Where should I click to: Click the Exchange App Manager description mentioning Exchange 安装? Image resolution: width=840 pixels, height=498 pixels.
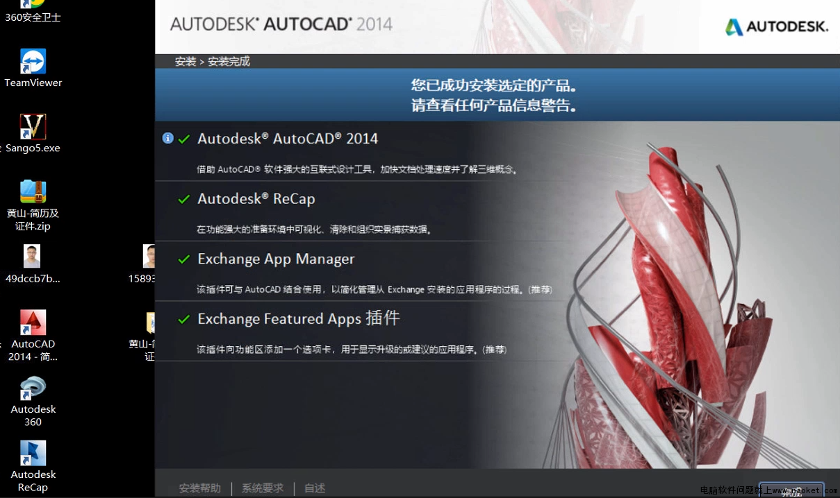(x=374, y=289)
